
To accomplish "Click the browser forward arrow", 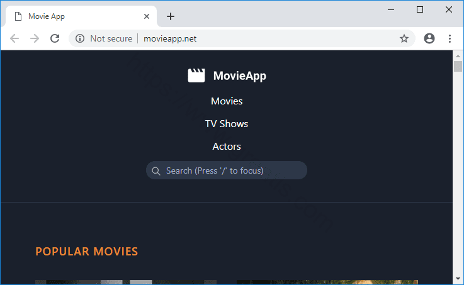I will tap(35, 38).
